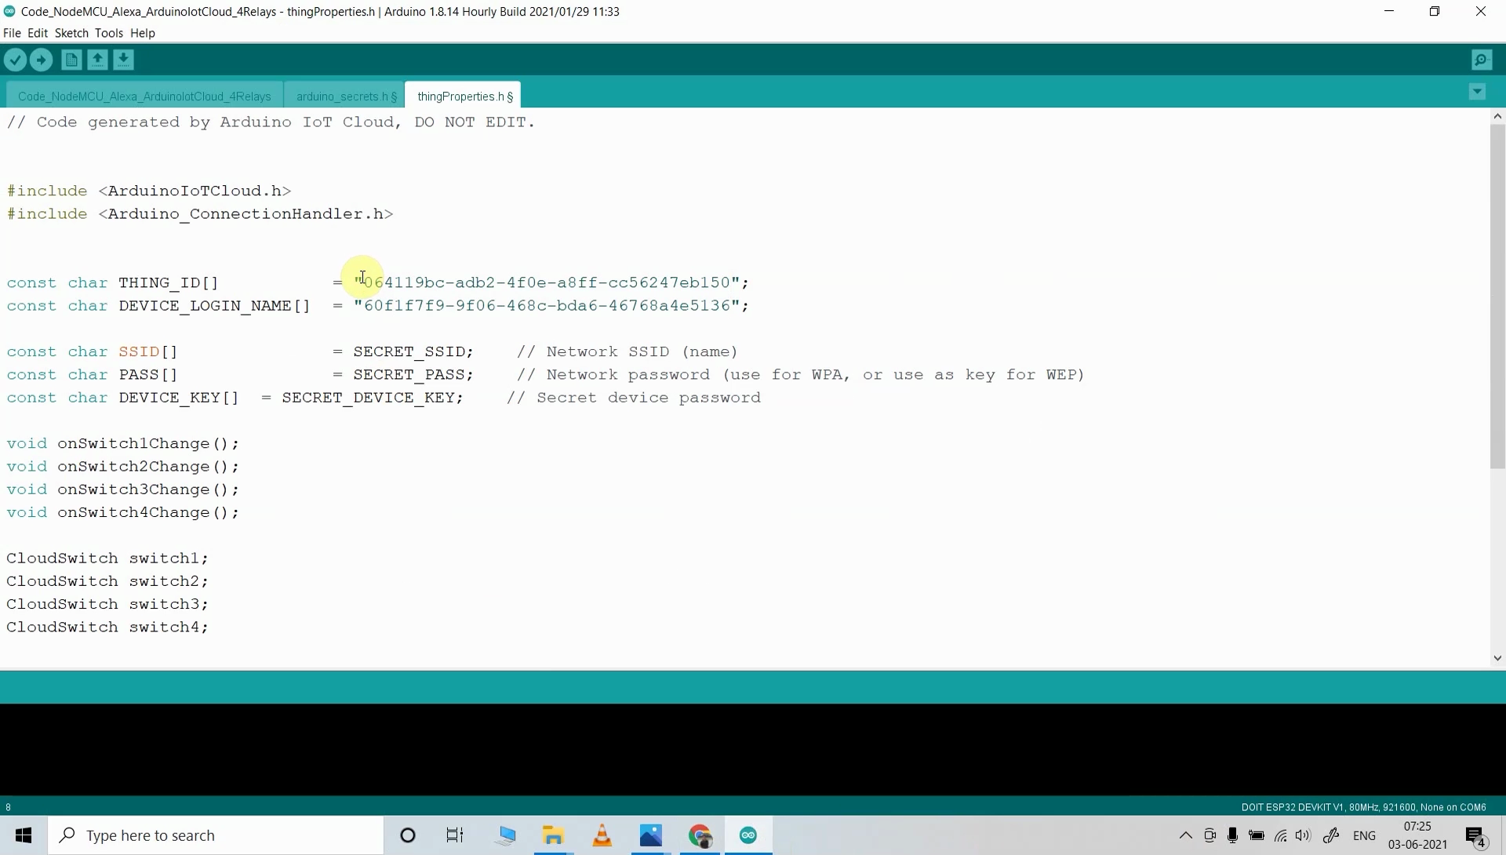Click the THING_ID string value
The height and width of the screenshot is (855, 1506).
pyautogui.click(x=546, y=282)
